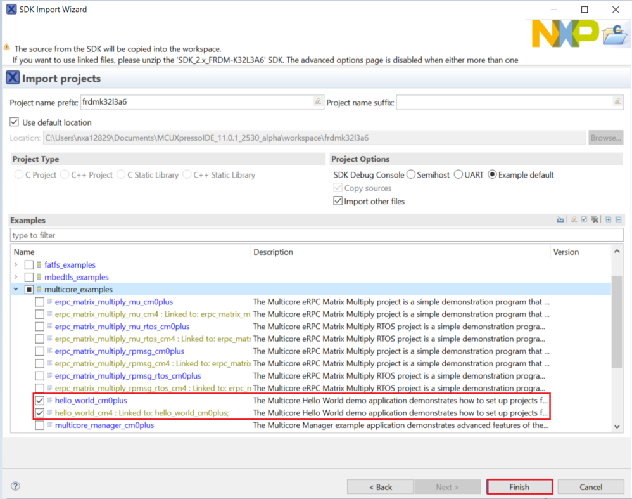632x499 pixels.
Task: Click the select all checkmark icon in Examples toolbar
Action: click(x=585, y=220)
